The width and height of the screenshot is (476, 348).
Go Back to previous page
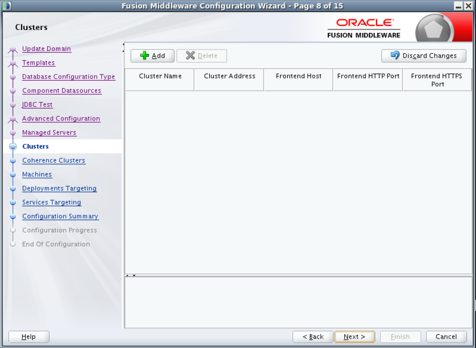[x=313, y=337]
